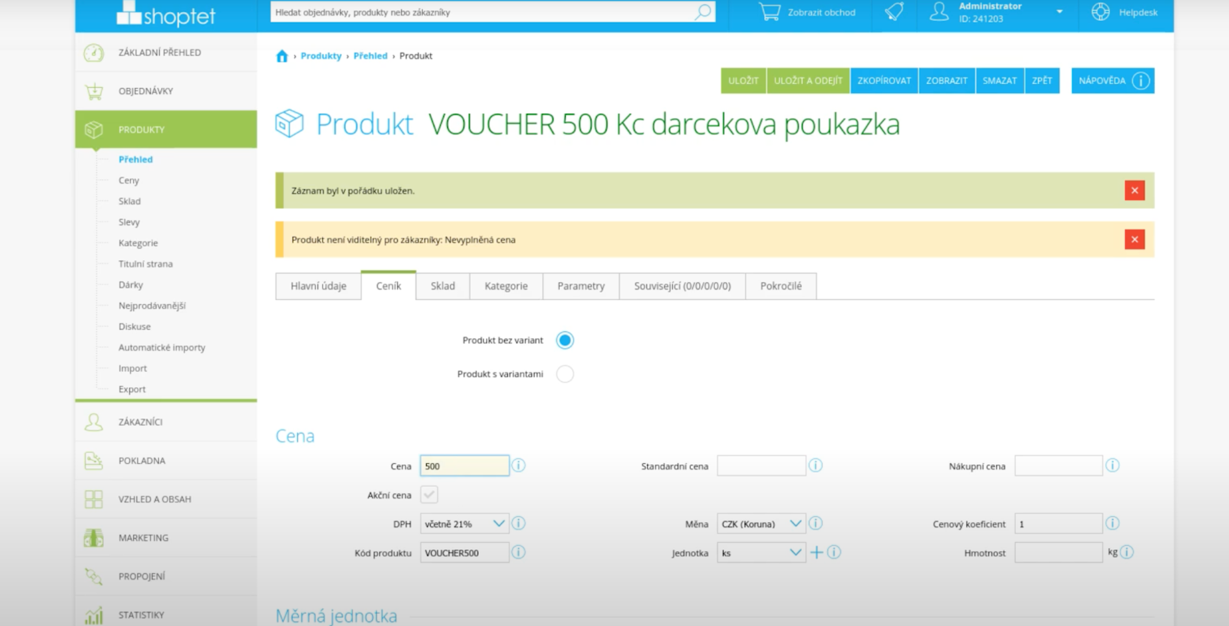Open the Jednotka unit dropdown
The height and width of the screenshot is (626, 1229).
click(761, 553)
